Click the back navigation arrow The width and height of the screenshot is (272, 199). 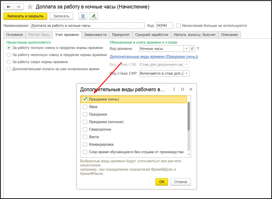[x=9, y=7]
